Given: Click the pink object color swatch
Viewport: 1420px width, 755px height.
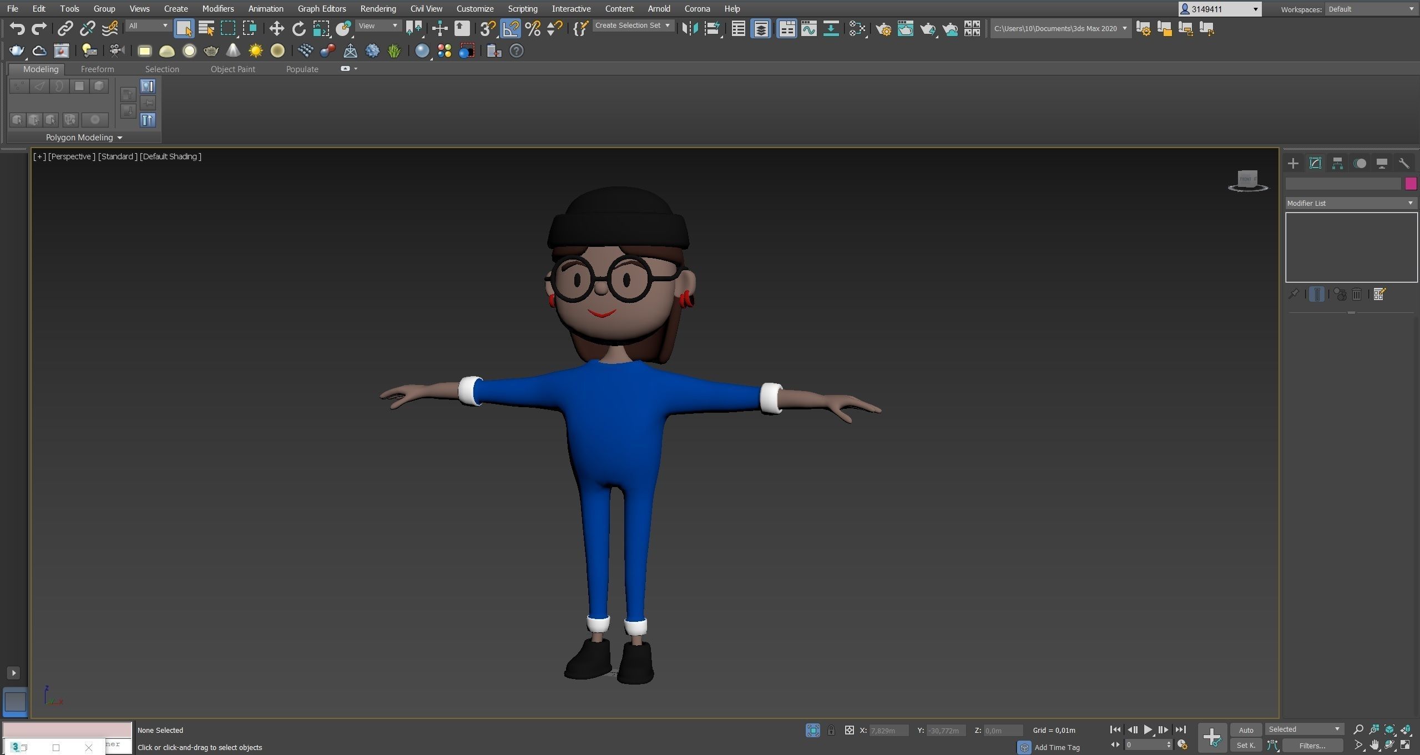Looking at the screenshot, I should [x=1411, y=184].
